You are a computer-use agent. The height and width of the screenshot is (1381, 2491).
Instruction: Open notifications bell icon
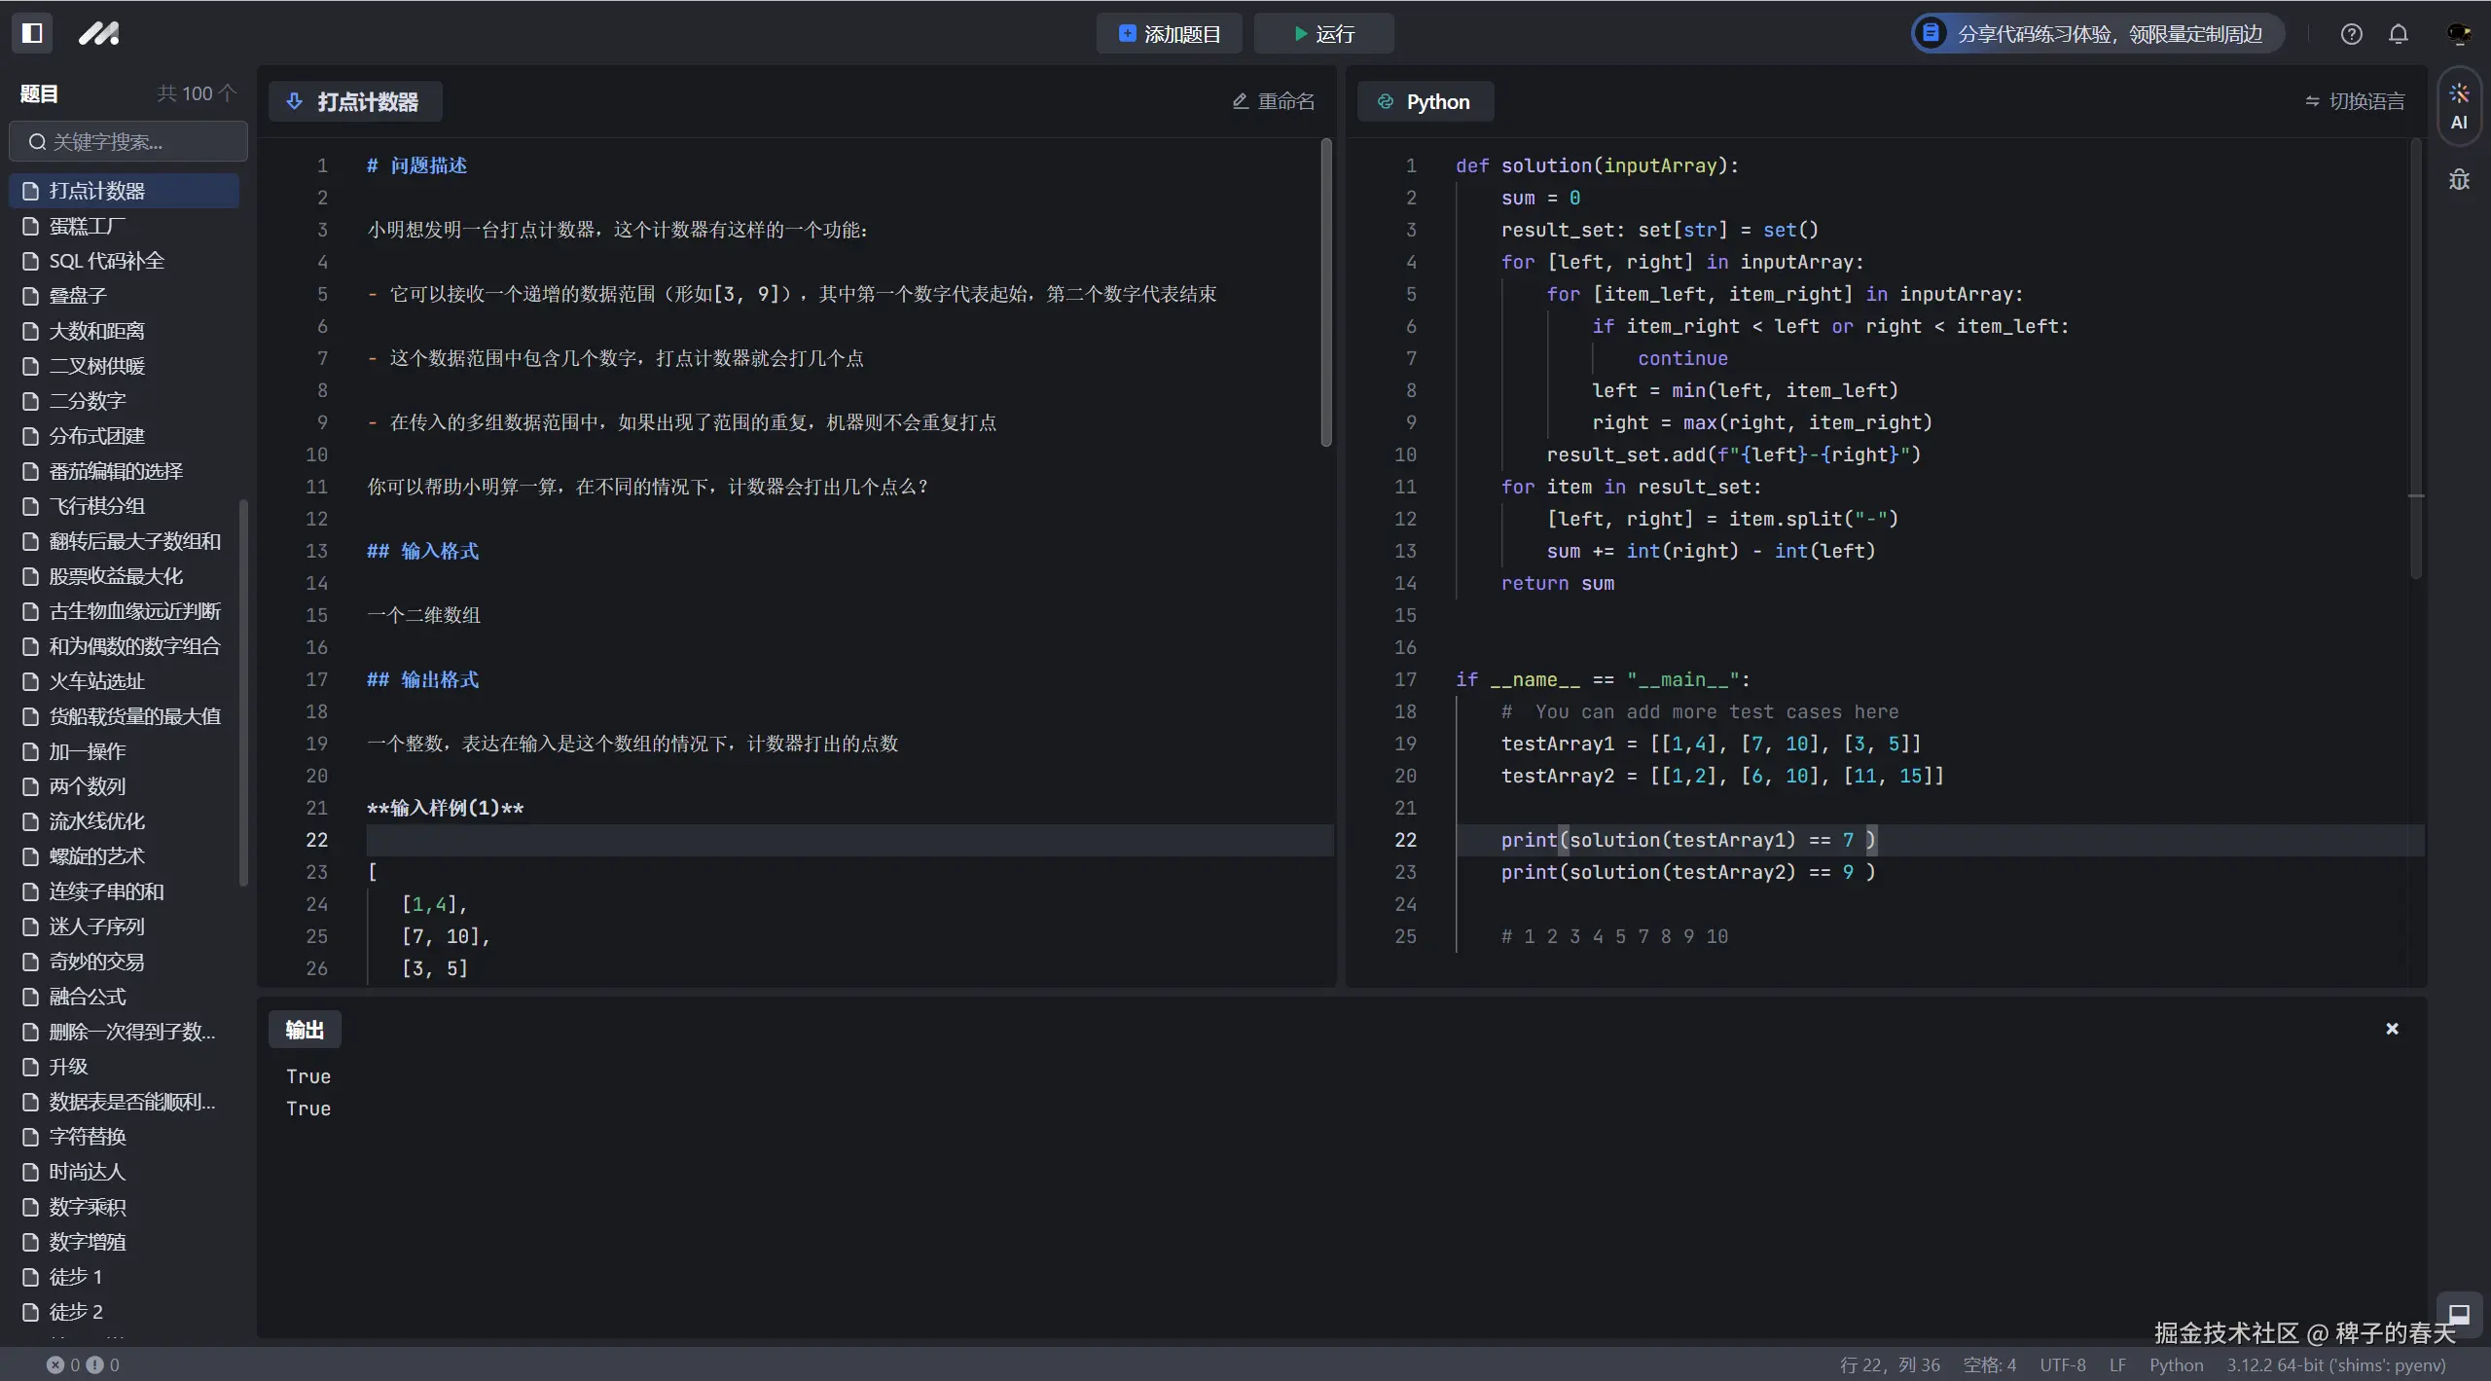pos(2399,34)
